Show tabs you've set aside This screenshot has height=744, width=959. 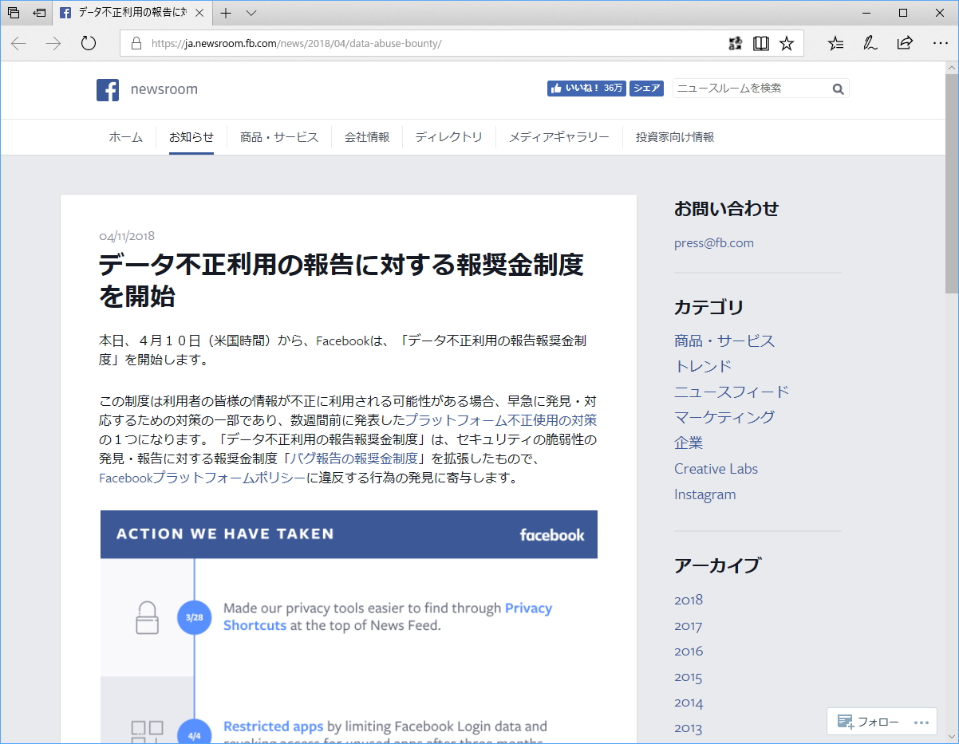click(37, 13)
